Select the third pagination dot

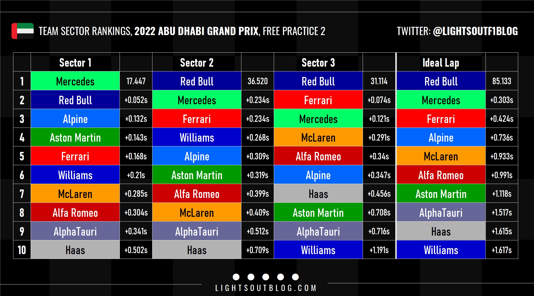[266, 277]
